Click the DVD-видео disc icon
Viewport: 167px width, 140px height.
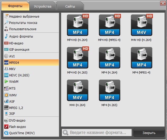[6, 121]
